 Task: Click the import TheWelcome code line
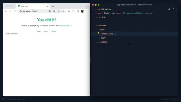click(125, 13)
